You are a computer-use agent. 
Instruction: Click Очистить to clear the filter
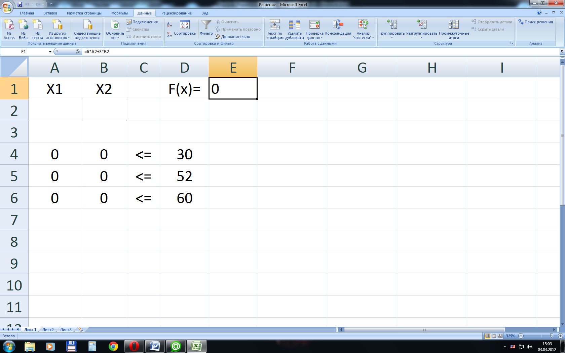click(227, 22)
